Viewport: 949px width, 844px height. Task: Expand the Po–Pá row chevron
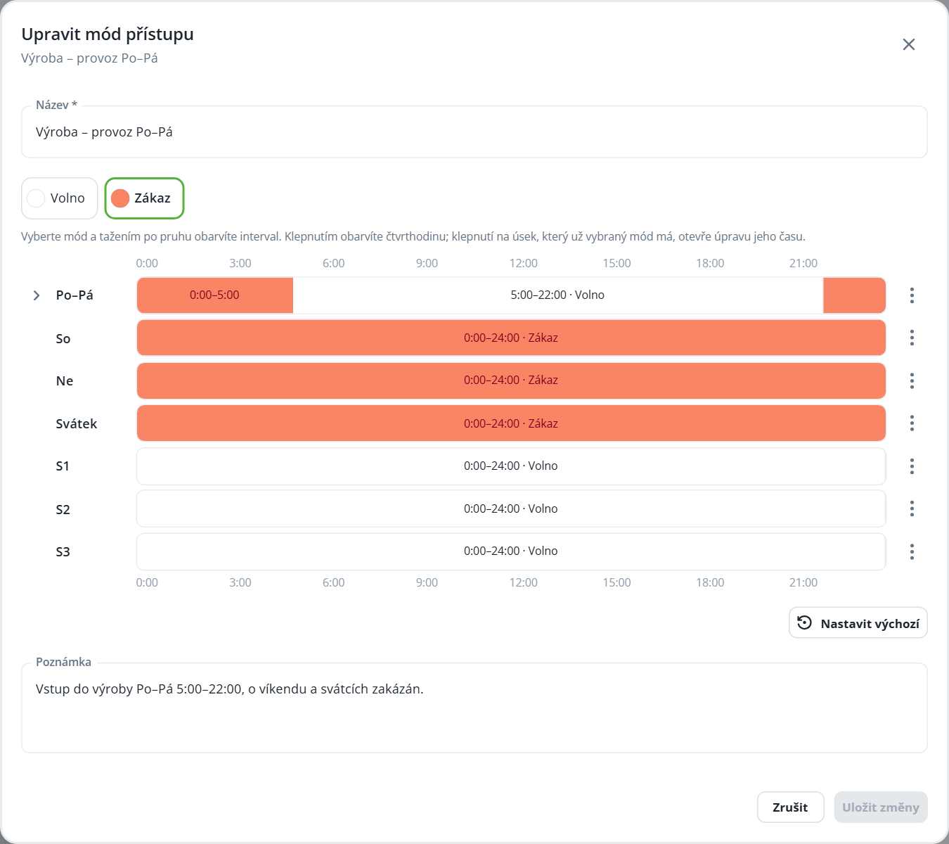(x=37, y=295)
